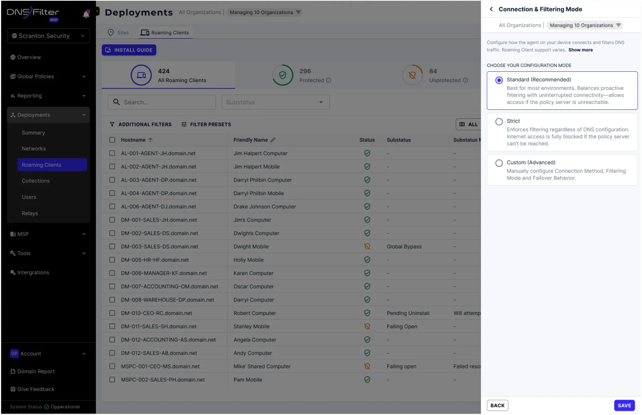Click protected status icon for Pam Mobile
642x415 pixels.
367,379
